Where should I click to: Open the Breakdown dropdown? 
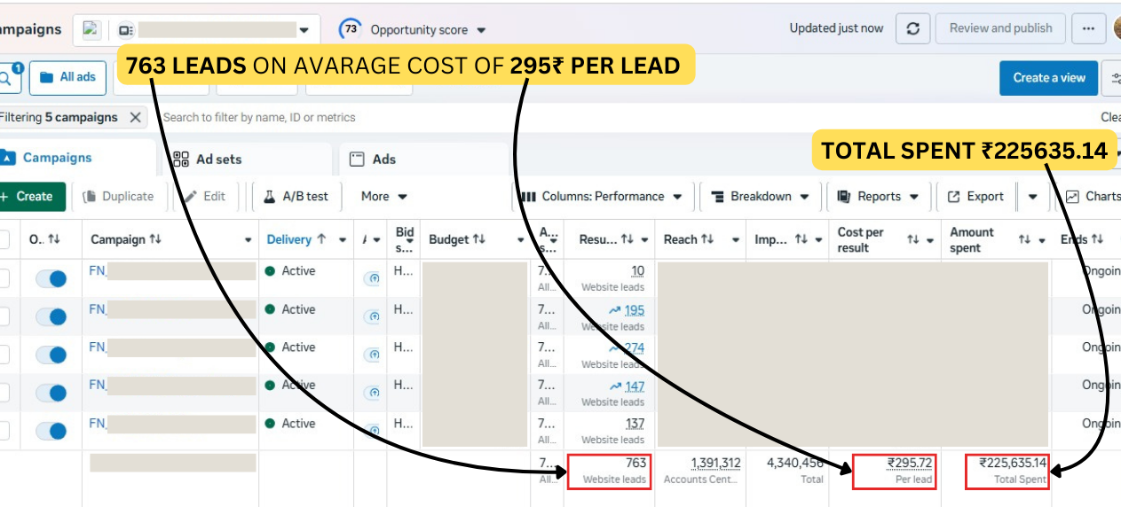760,197
